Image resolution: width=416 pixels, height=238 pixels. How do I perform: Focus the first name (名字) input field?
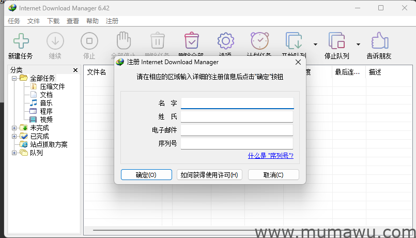click(237, 103)
